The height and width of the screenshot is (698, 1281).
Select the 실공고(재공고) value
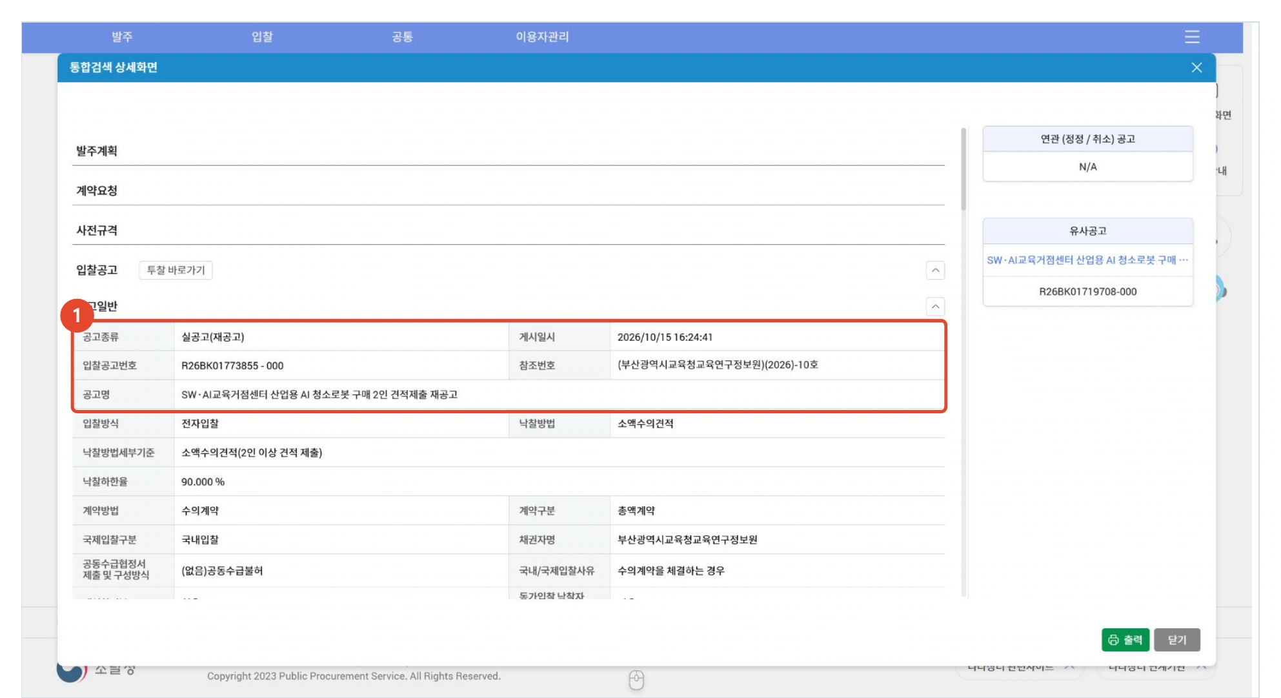[x=213, y=337]
